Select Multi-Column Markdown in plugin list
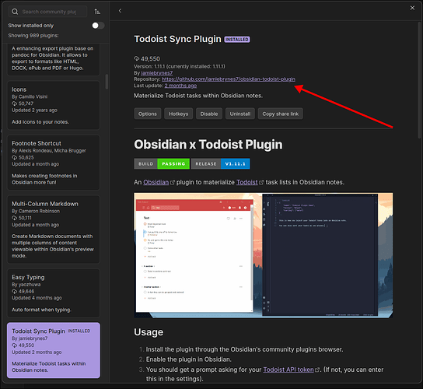The image size is (423, 389). [54, 230]
